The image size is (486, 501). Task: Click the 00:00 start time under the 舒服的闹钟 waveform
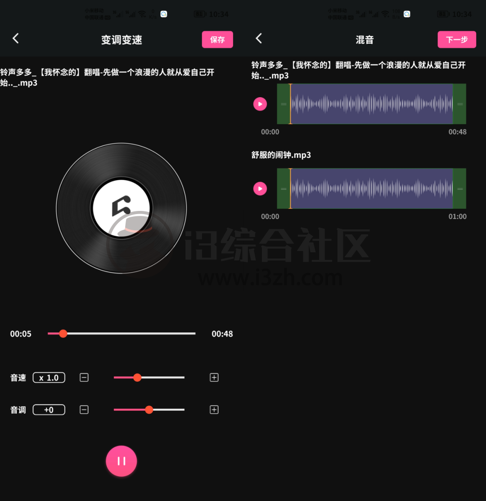(x=270, y=217)
